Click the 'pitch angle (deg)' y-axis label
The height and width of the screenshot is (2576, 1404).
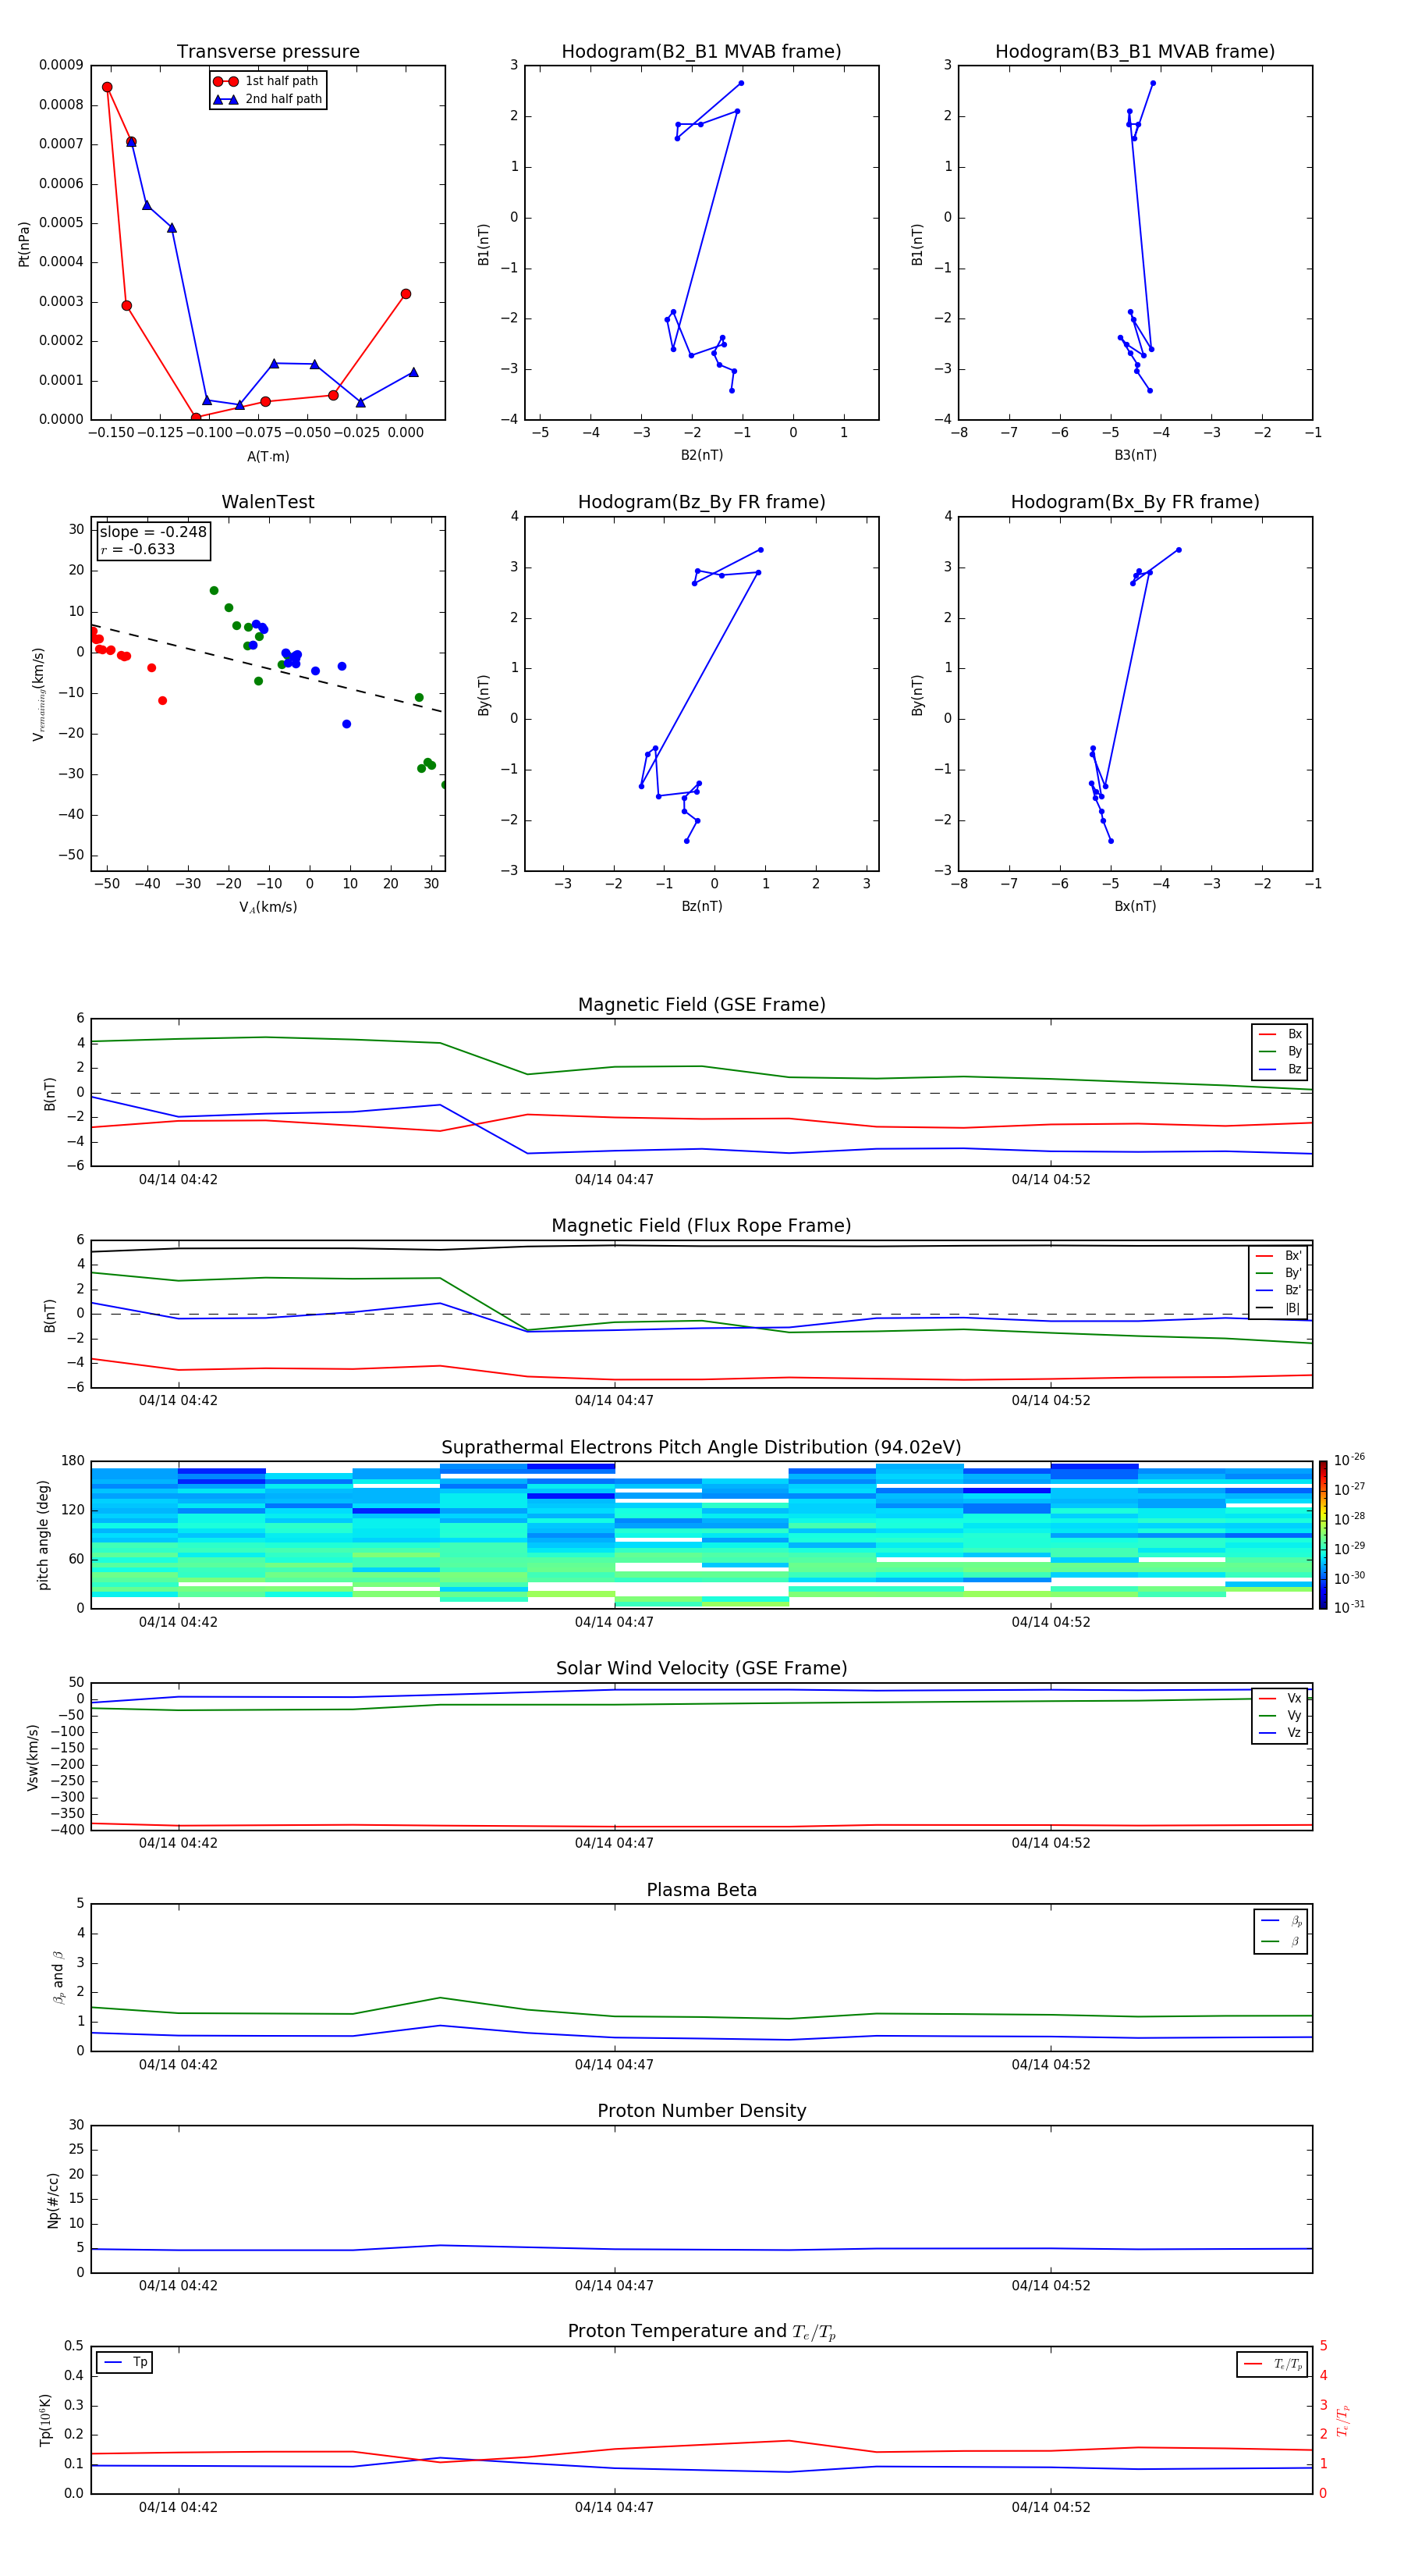(43, 1535)
